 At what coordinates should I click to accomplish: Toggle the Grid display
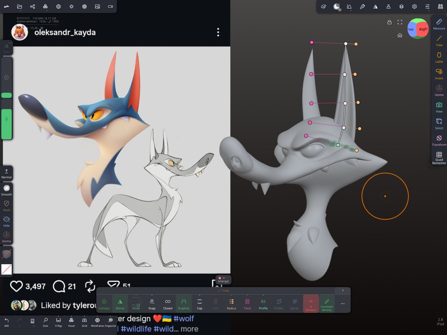pos(85,322)
